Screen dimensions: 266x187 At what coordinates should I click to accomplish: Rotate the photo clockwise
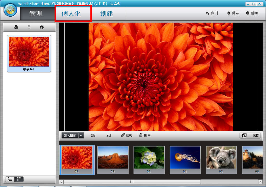(109, 135)
